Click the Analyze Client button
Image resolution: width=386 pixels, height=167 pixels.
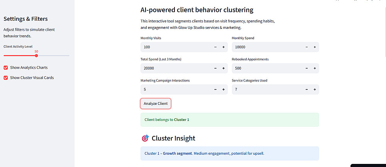[x=156, y=104]
